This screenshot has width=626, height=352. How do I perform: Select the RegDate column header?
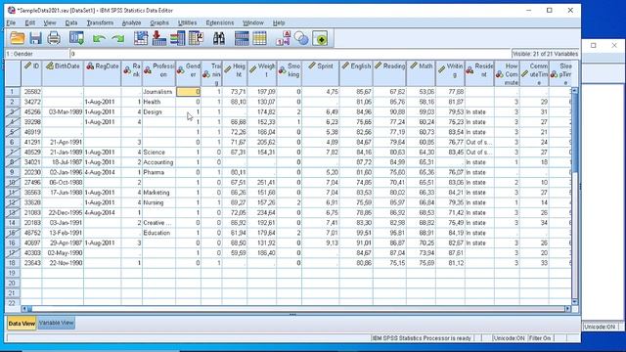pyautogui.click(x=103, y=73)
